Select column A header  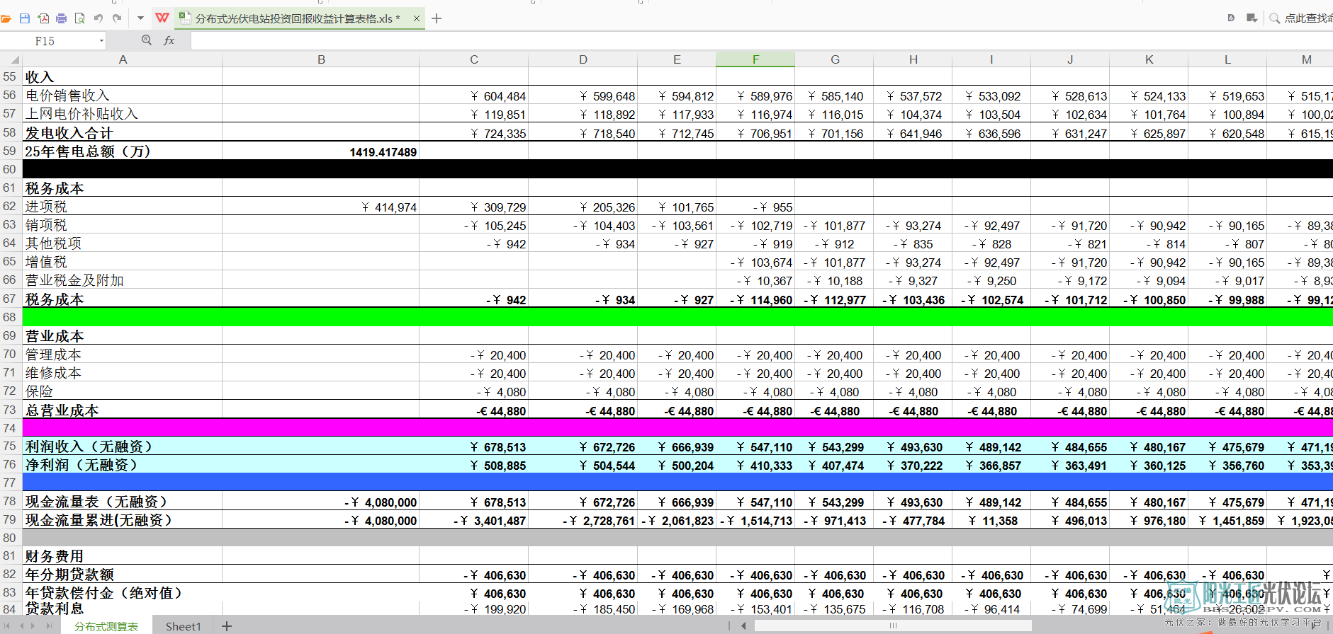pos(123,59)
